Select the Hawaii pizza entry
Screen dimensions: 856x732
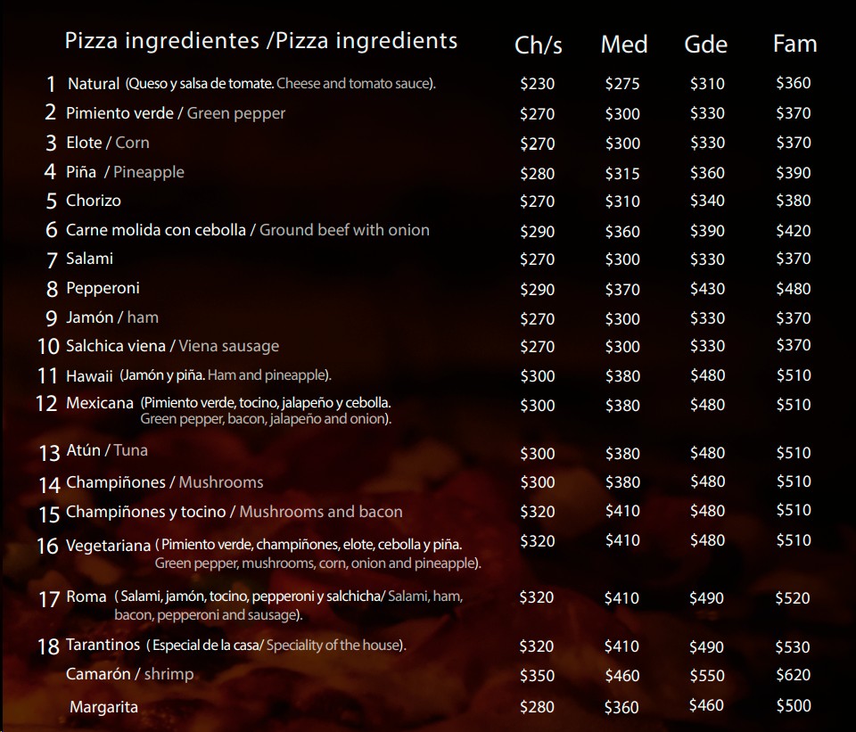pos(89,376)
